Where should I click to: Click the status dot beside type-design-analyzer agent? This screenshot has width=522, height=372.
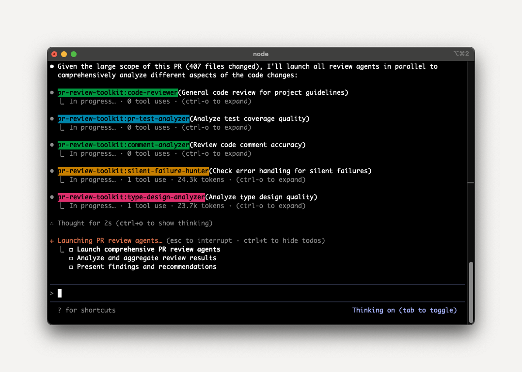click(x=52, y=196)
